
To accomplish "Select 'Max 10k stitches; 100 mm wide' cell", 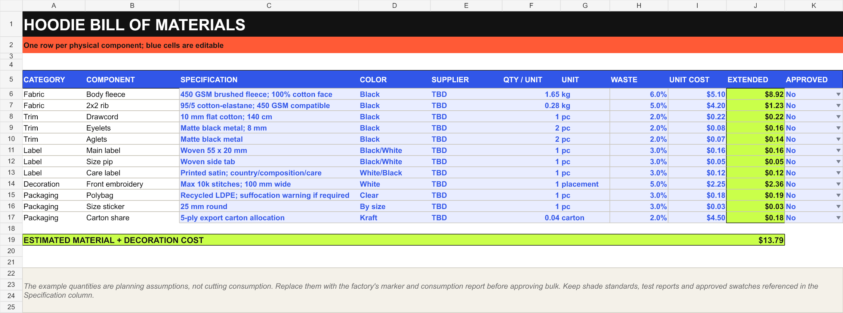I will tap(269, 184).
